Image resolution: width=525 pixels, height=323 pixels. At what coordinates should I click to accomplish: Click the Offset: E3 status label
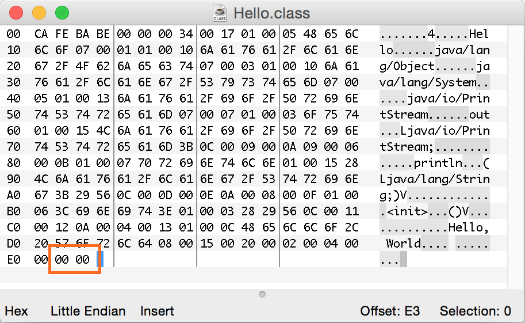(x=390, y=311)
